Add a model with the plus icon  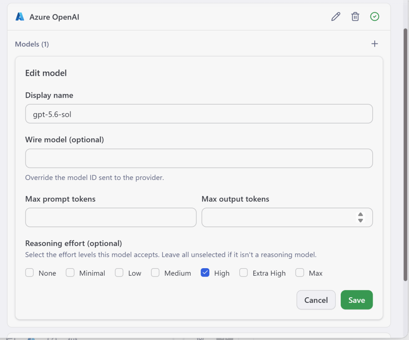pyautogui.click(x=375, y=44)
